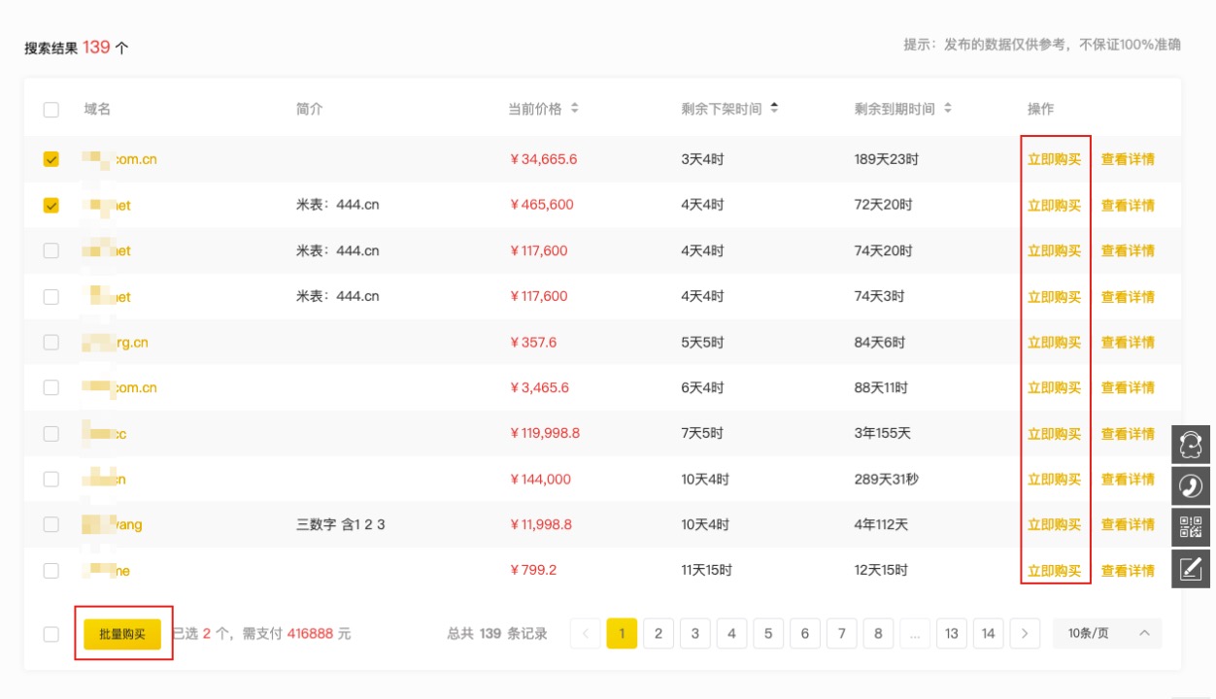Go to next page with right arrow
The image size is (1216, 699).
[x=1025, y=634]
